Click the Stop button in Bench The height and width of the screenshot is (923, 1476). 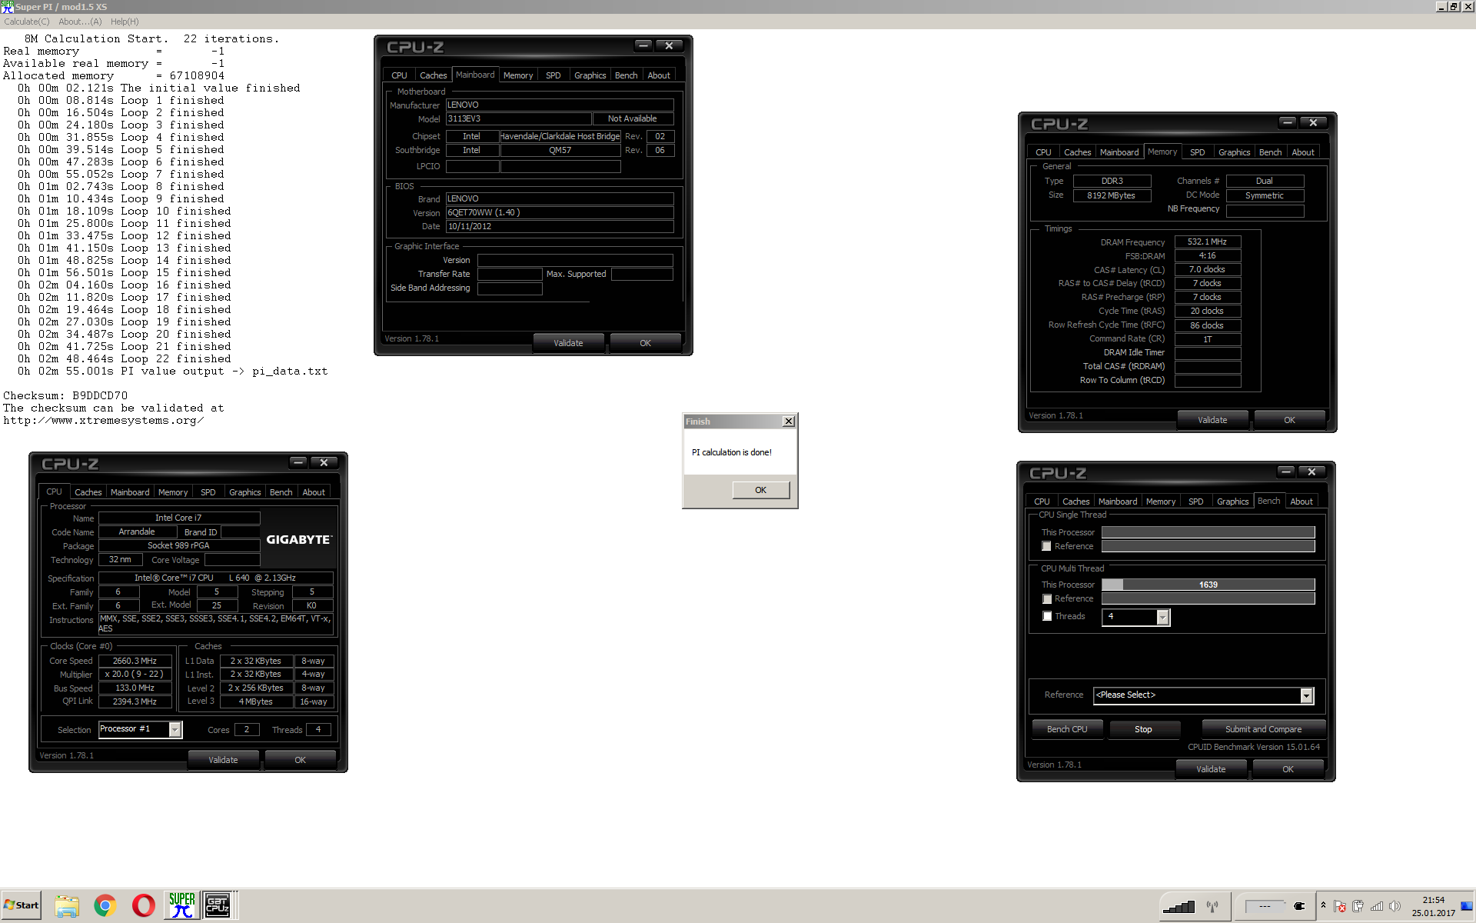pyautogui.click(x=1143, y=729)
